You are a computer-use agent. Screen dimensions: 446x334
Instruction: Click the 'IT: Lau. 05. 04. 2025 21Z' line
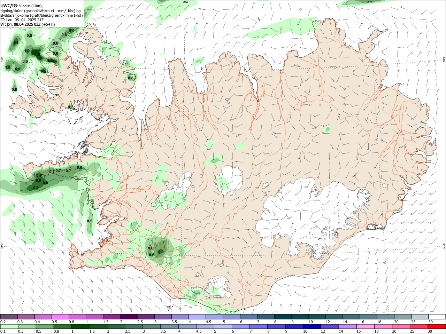tap(22, 20)
